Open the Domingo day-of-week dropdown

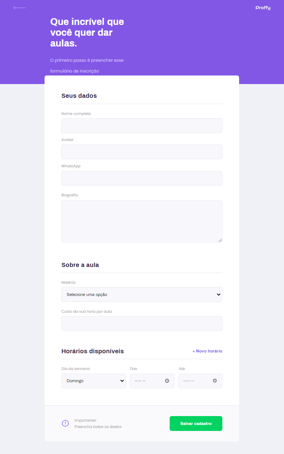tap(93, 380)
